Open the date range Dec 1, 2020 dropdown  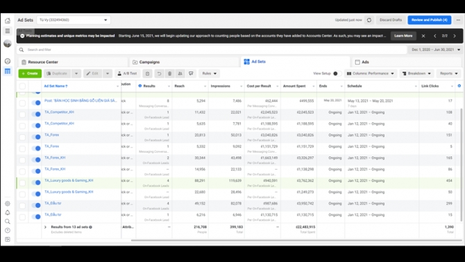[x=435, y=49]
